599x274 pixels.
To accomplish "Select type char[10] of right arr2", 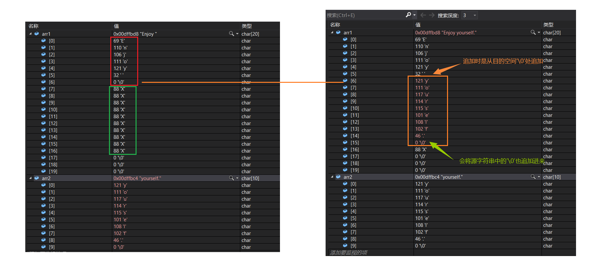I will (552, 177).
